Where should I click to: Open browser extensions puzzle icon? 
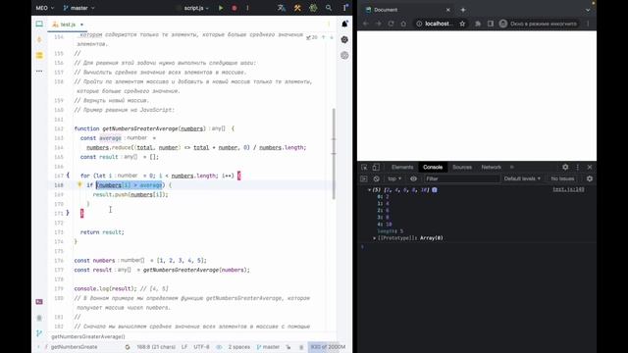[x=478, y=24]
